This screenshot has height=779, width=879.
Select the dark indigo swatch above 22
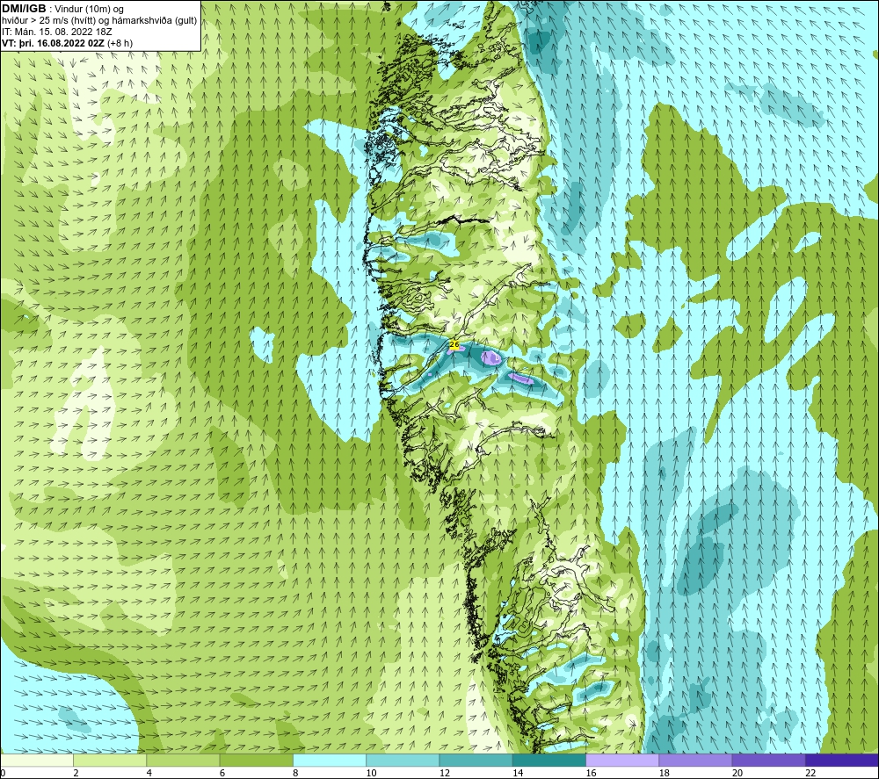[x=842, y=760]
